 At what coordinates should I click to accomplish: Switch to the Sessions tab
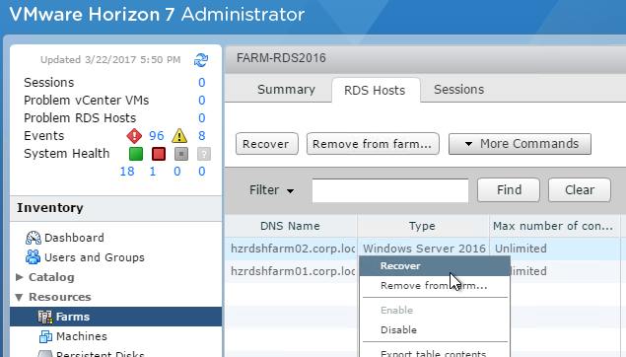click(458, 90)
